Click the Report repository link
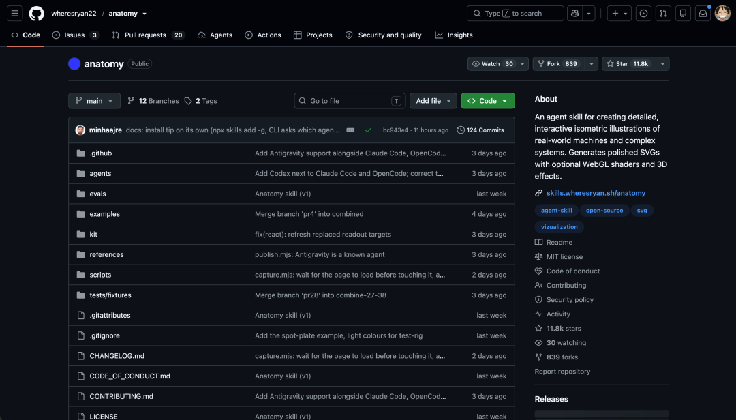 (562, 371)
